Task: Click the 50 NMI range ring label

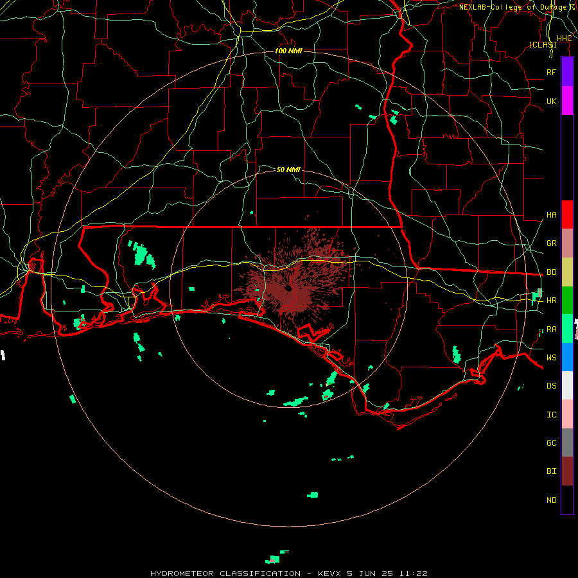Action: tap(288, 170)
